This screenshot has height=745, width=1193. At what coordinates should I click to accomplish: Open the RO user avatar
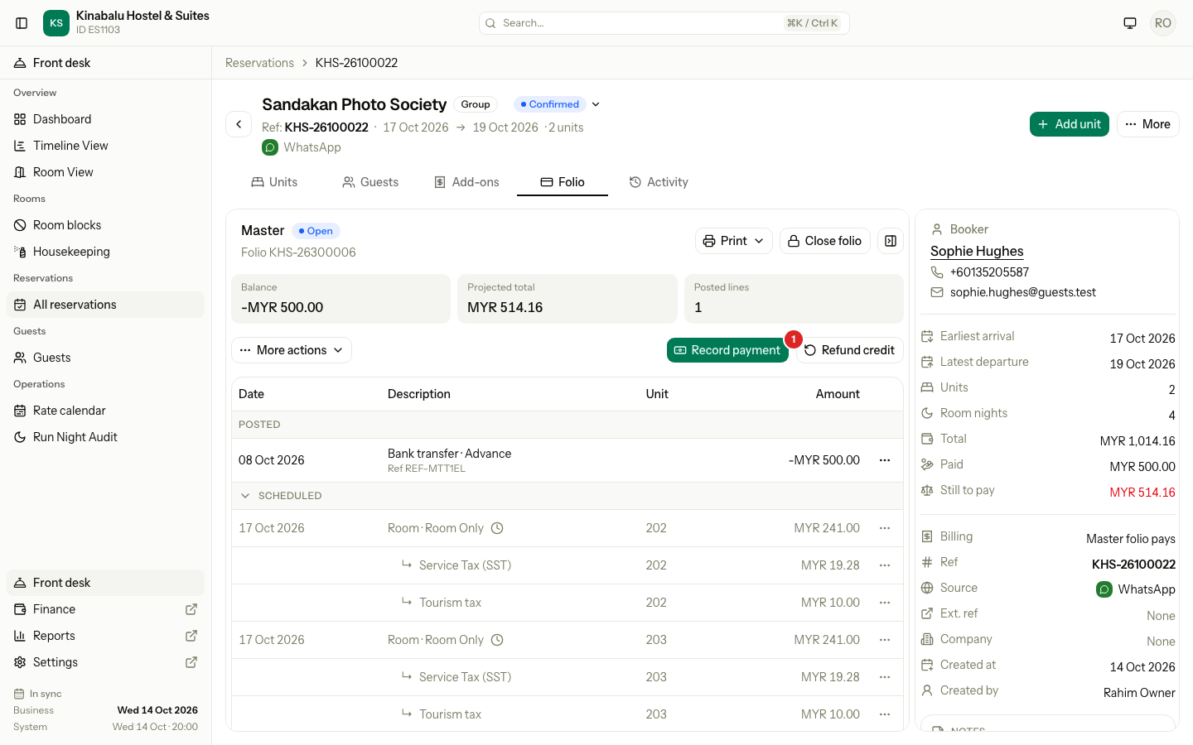pyautogui.click(x=1163, y=23)
